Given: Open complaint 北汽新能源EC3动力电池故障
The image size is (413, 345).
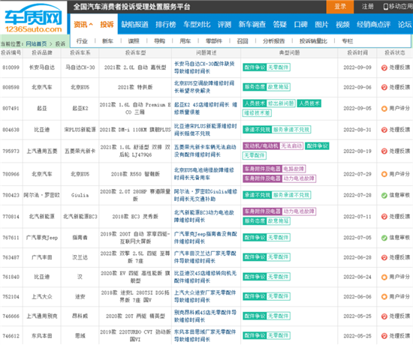Looking at the screenshot, I should coord(203,216).
